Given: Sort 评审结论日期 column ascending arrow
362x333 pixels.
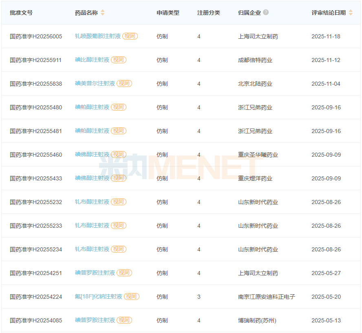Looking at the screenshot, I should [351, 11].
